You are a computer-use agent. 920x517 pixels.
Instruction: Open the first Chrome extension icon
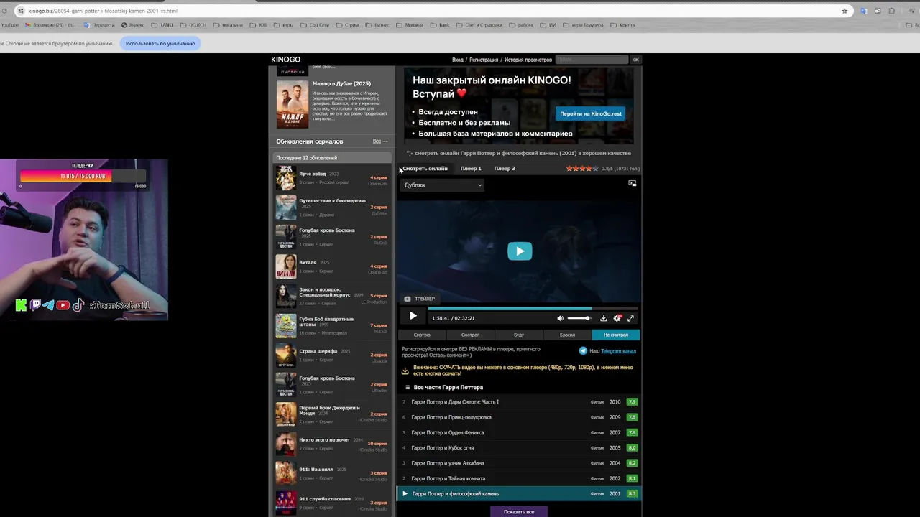tap(864, 11)
